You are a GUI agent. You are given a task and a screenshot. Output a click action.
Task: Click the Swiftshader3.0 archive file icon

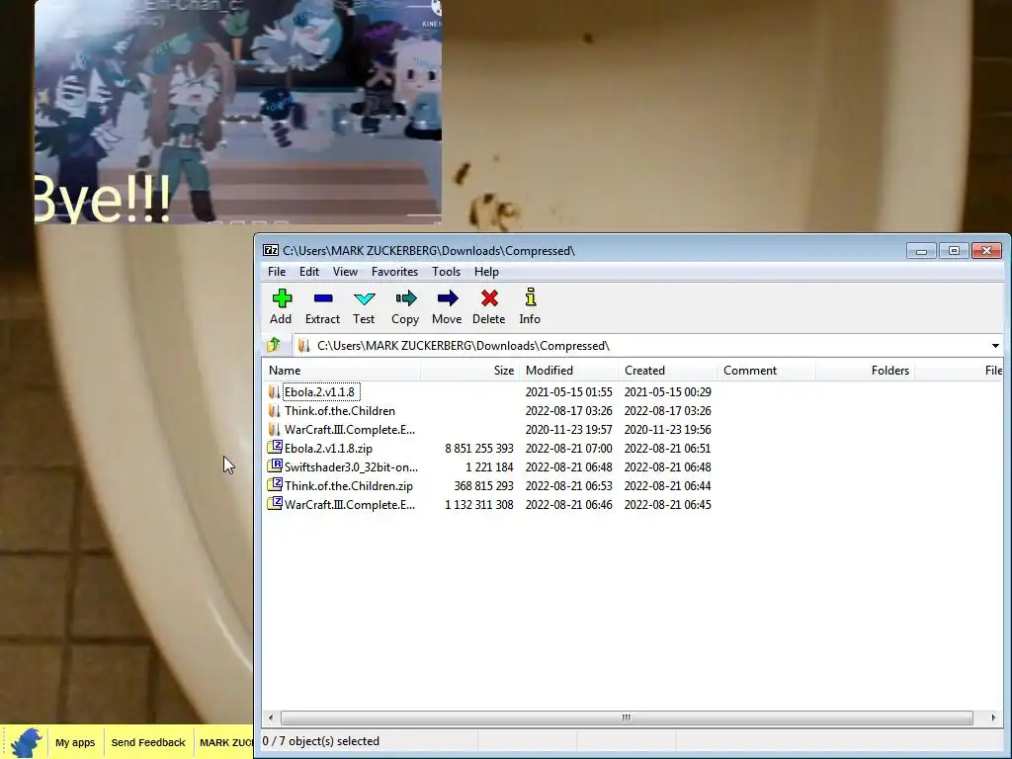pos(275,466)
